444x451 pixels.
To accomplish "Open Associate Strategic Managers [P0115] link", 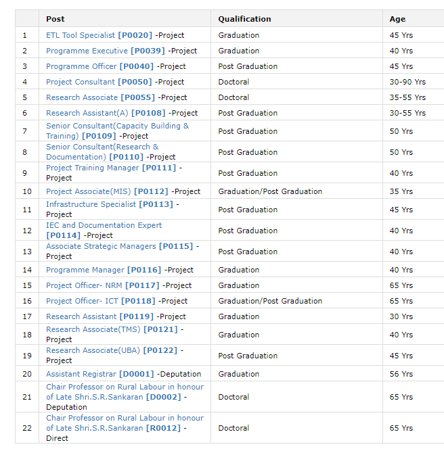I will [120, 246].
